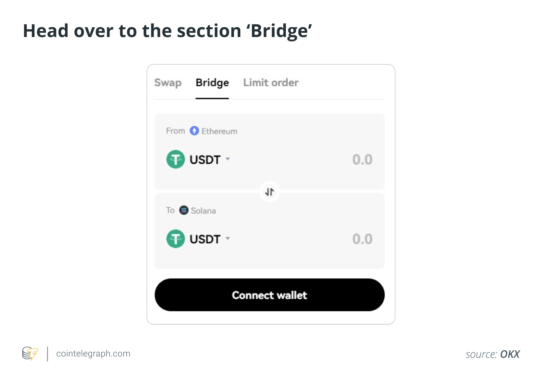Click the Tether icon in From section
Image resolution: width=542 pixels, height=384 pixels.
coord(175,159)
